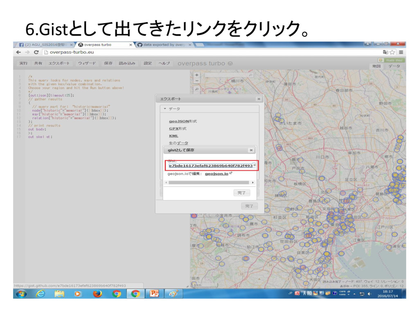Open the Chrome hamburger menu
The height and width of the screenshot is (314, 419).
pyautogui.click(x=401, y=52)
